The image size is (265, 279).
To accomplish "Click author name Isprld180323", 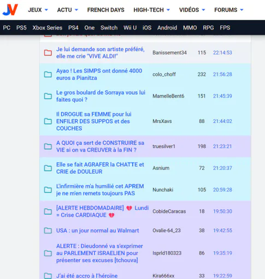I will coord(167,253).
